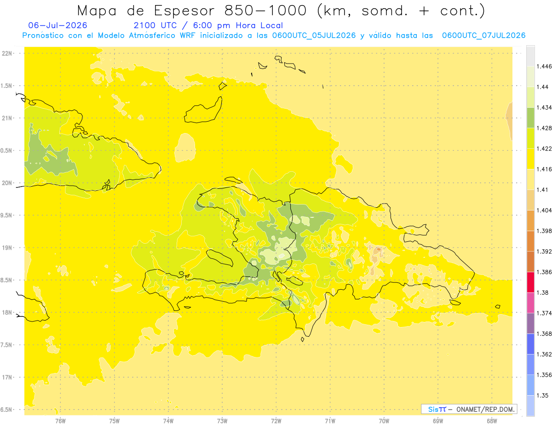The height and width of the screenshot is (427, 552).
Task: Click the longitude label '68W'
Action: (492, 421)
